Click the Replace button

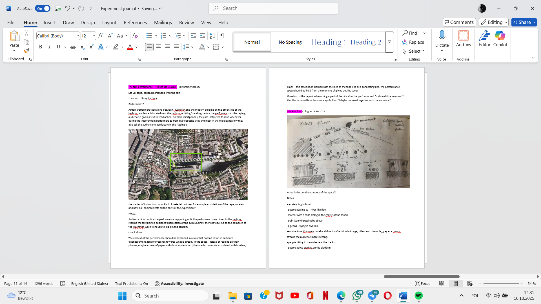[413, 42]
